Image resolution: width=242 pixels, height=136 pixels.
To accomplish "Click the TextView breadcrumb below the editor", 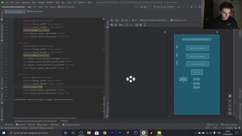I will 64,121.
